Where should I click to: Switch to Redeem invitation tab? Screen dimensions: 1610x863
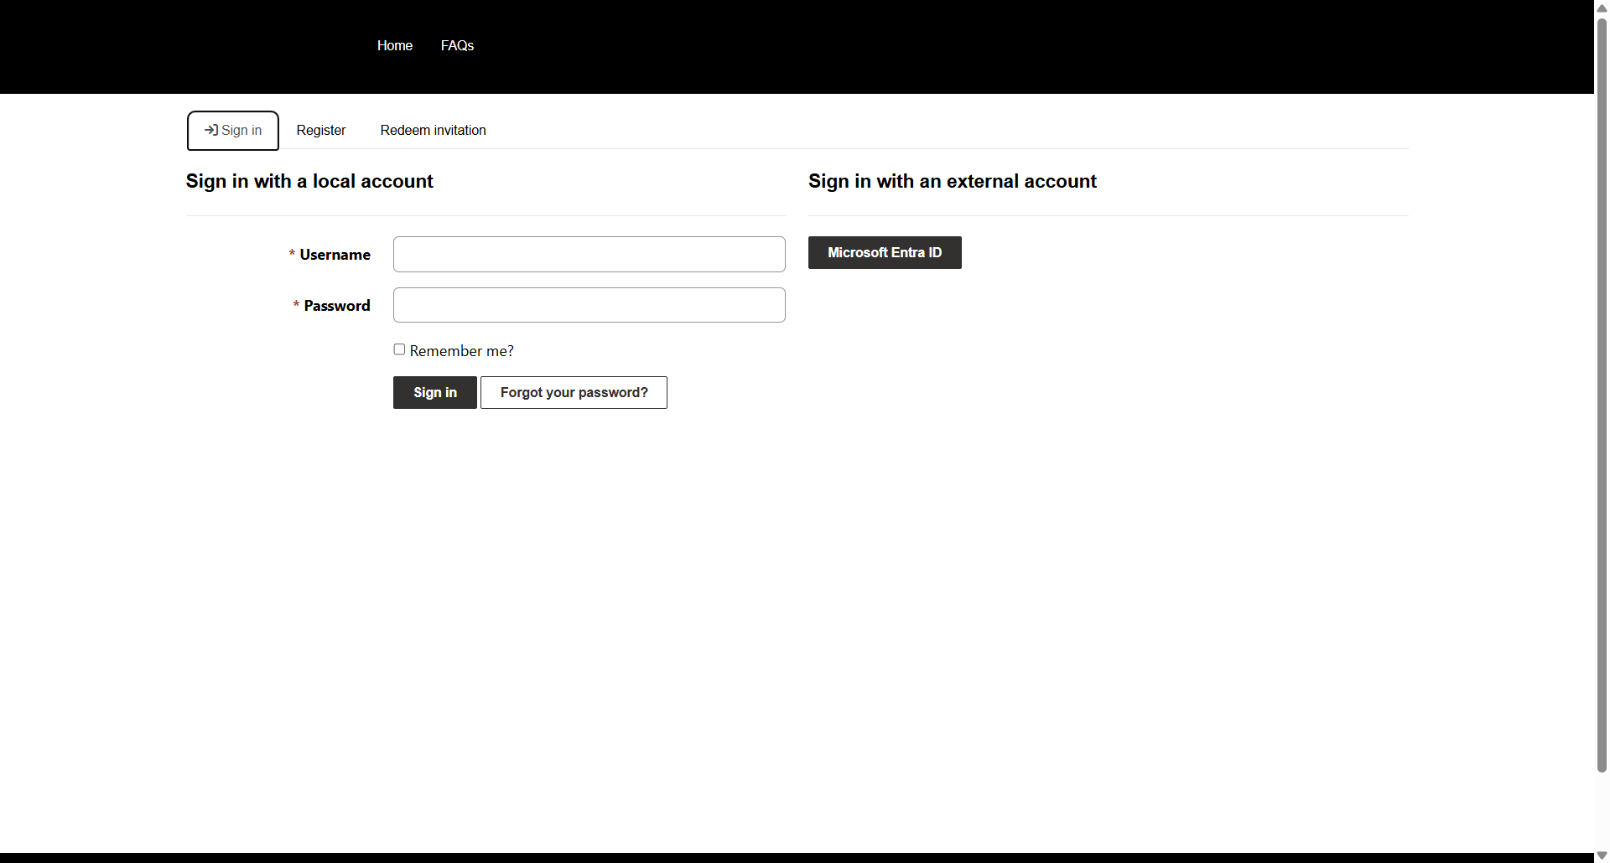pyautogui.click(x=434, y=131)
